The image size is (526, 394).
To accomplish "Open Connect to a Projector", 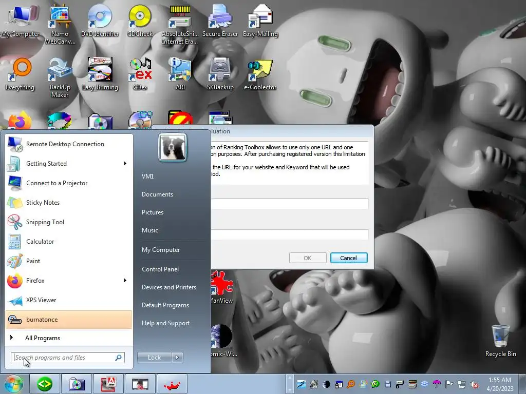I will 69,183.
